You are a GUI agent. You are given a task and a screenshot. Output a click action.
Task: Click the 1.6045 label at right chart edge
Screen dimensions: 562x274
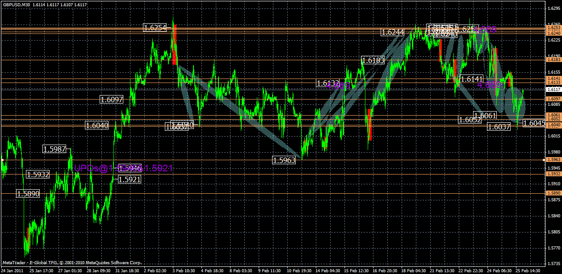[534, 122]
